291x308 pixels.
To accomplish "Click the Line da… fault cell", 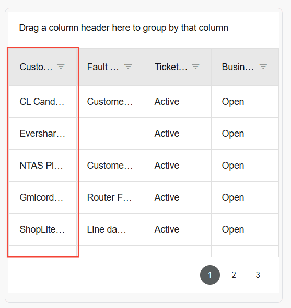I will (110, 229).
